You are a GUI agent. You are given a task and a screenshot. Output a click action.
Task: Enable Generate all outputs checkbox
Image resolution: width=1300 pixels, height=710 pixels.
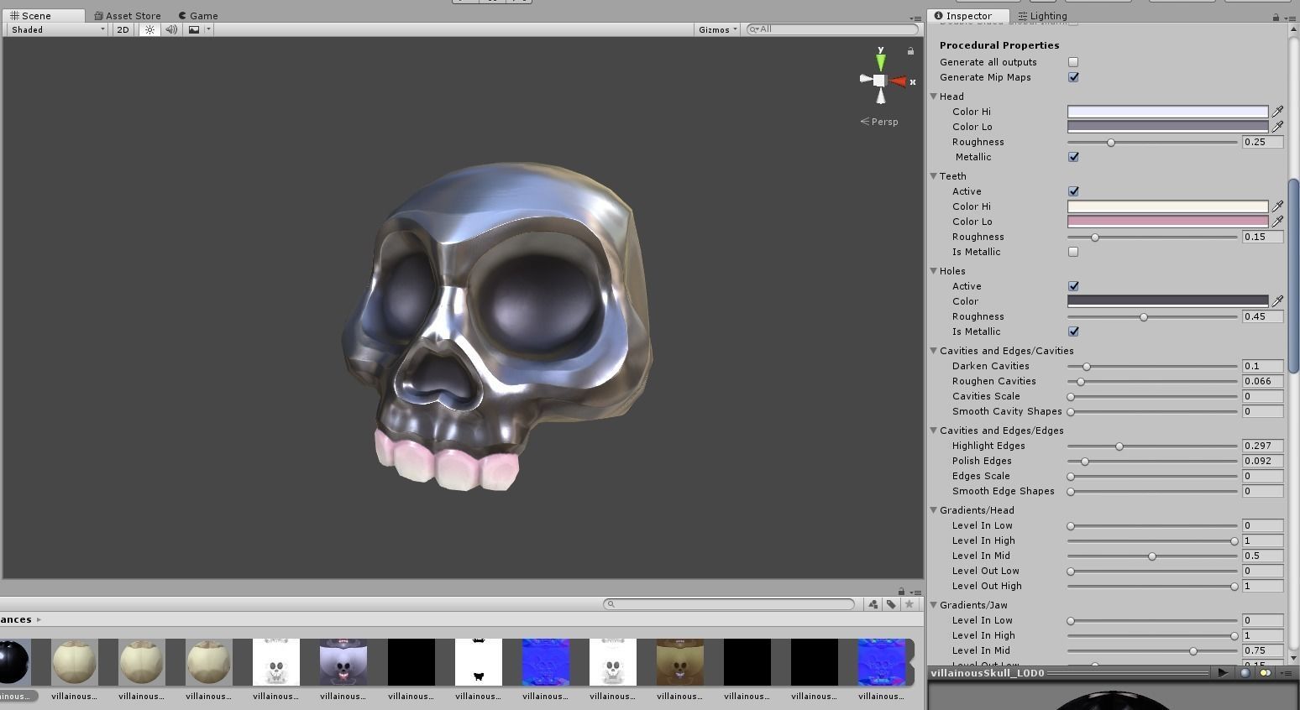click(1073, 62)
